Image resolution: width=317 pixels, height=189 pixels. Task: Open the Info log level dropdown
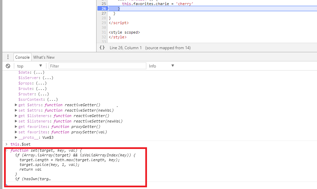161,66
